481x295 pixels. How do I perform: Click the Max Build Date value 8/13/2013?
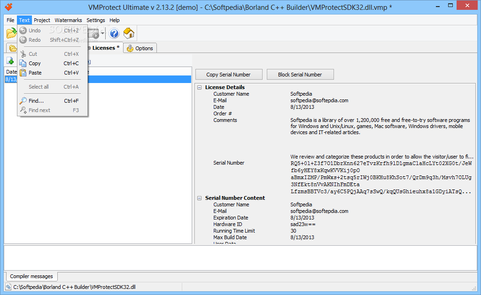pyautogui.click(x=302, y=237)
